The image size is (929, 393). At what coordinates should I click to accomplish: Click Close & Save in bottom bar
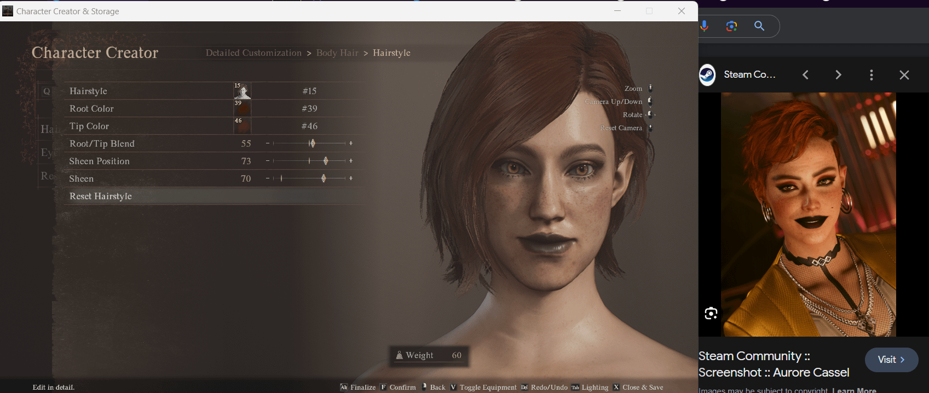(643, 387)
